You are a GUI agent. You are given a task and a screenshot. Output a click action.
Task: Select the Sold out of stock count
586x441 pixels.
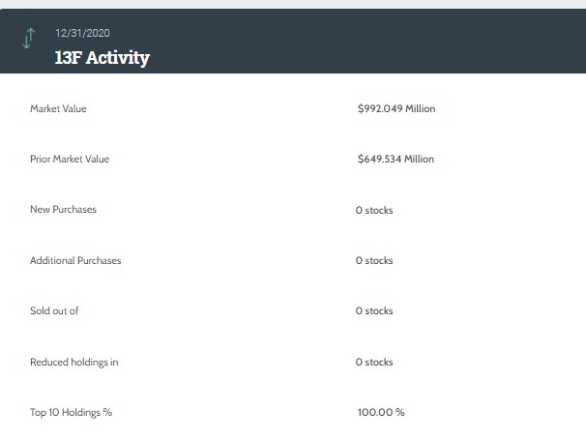[x=374, y=311]
